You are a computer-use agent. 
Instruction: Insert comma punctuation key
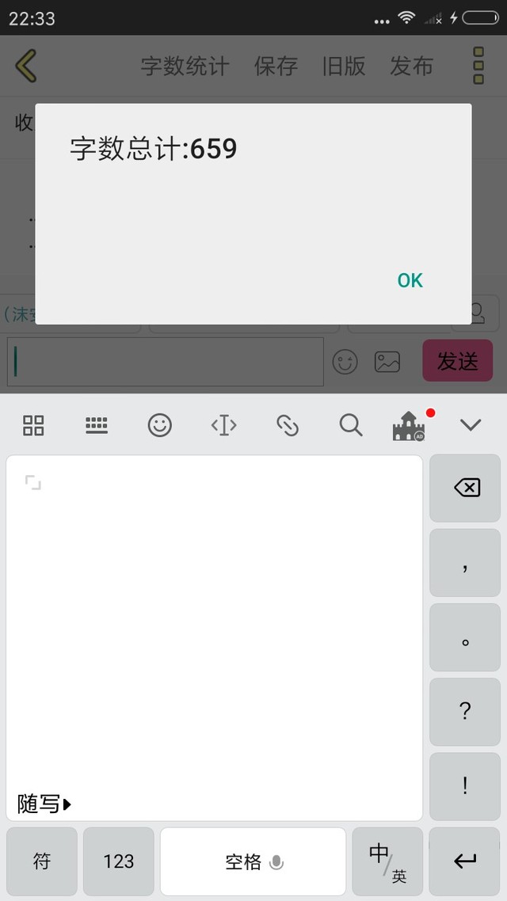pyautogui.click(x=465, y=563)
